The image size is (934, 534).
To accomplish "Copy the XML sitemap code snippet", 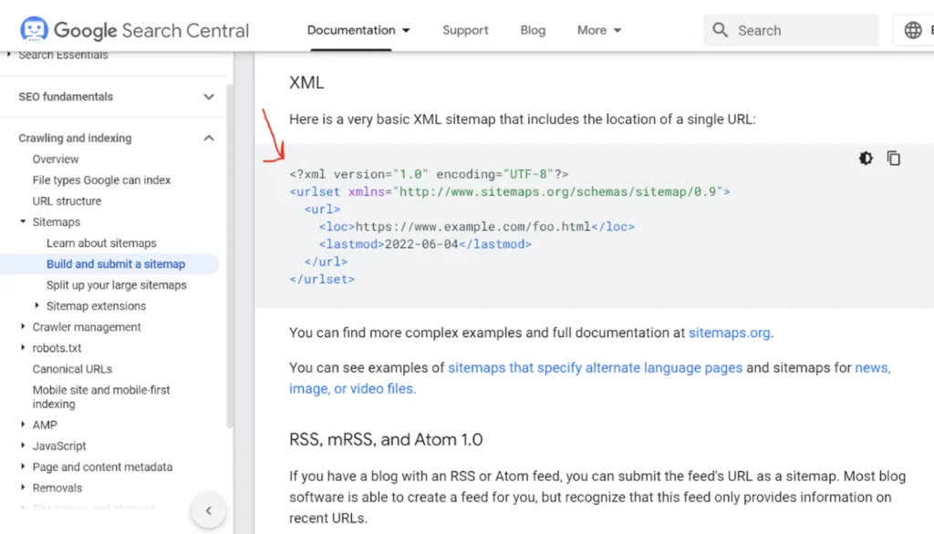I will coord(894,158).
